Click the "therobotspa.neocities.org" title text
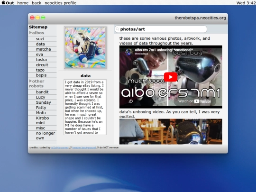Image resolution: width=256 pixels, height=192 pixels. [x=200, y=18]
